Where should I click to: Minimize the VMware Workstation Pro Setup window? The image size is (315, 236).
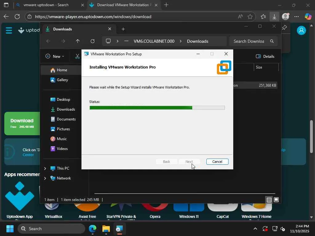[198, 54]
